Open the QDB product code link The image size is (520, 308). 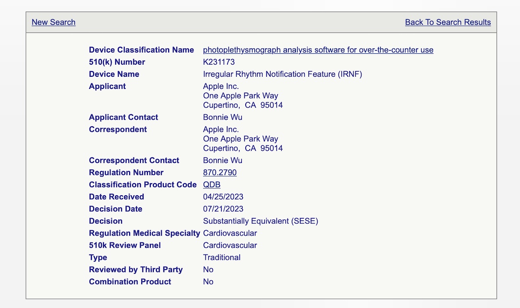(x=211, y=185)
